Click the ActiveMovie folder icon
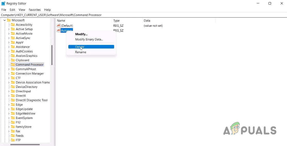The width and height of the screenshot is (287, 146). 13,34
